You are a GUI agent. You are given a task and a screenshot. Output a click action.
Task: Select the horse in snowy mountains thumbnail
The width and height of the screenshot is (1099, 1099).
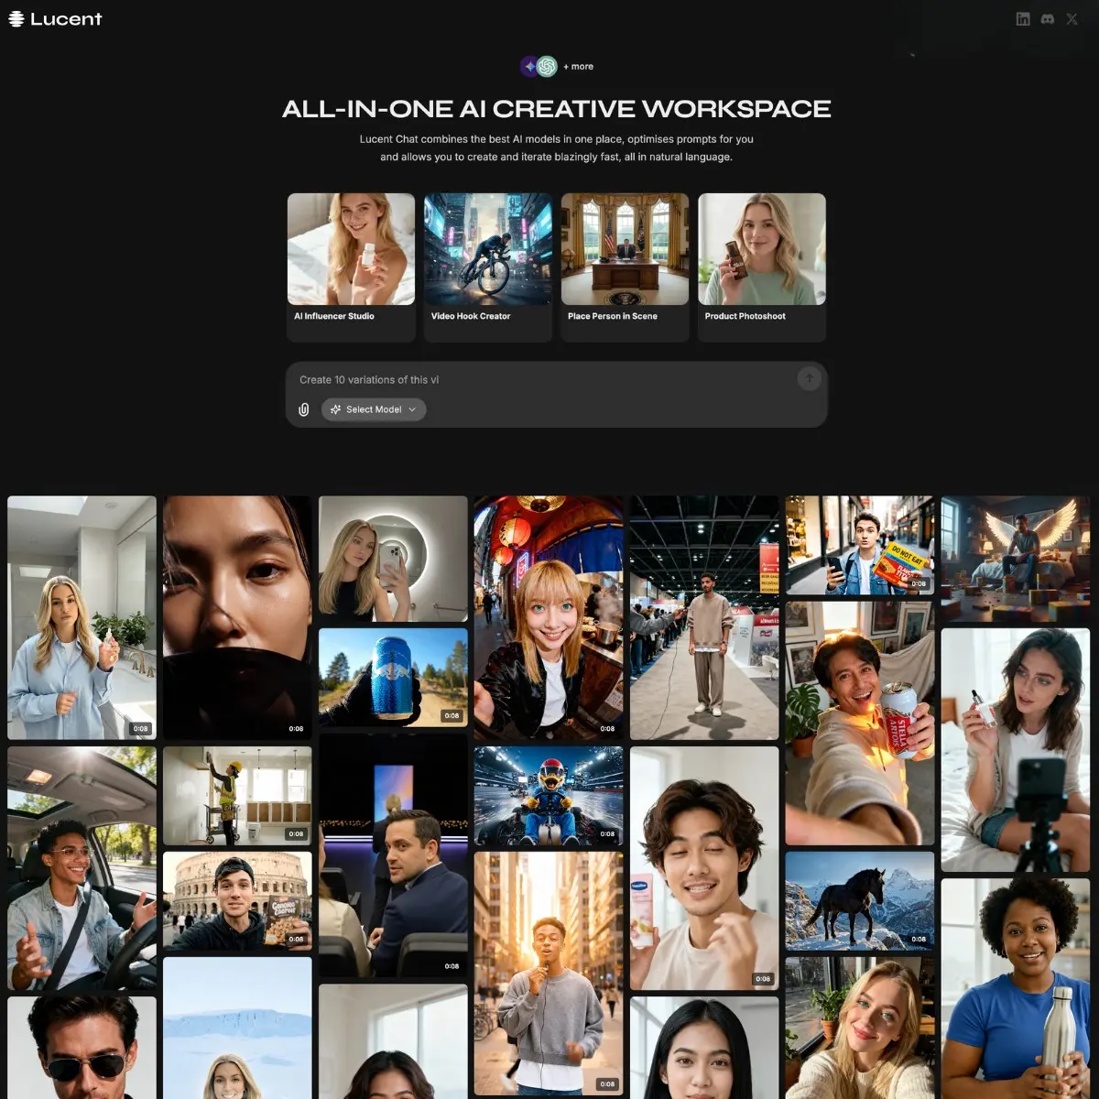click(x=860, y=902)
